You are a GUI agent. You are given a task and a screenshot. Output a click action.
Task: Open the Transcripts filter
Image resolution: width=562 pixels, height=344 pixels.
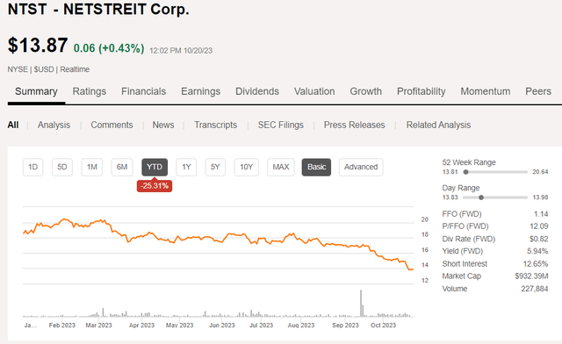point(215,125)
